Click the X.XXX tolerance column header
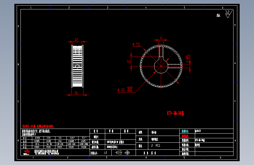Screen dimensions: 254x165 click(37, 138)
